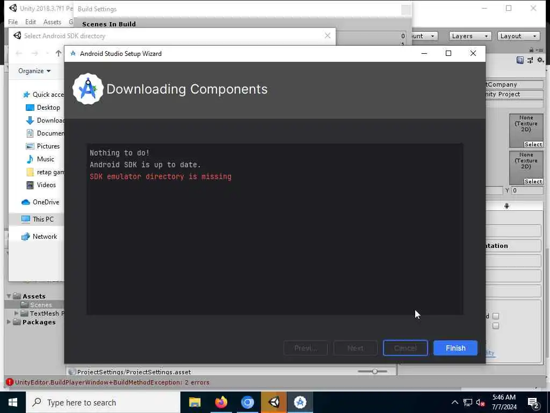Select Music folder in file dialog sidebar
Viewport: 550px width, 413px height.
click(40, 159)
